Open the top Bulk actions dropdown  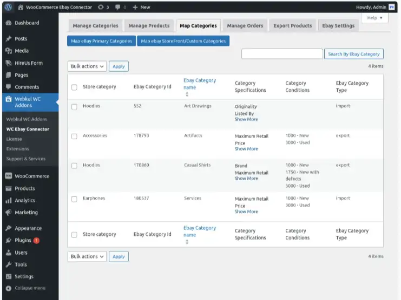click(x=87, y=66)
